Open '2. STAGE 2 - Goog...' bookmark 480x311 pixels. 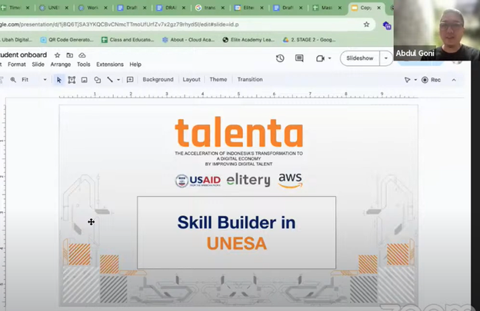[x=309, y=40]
